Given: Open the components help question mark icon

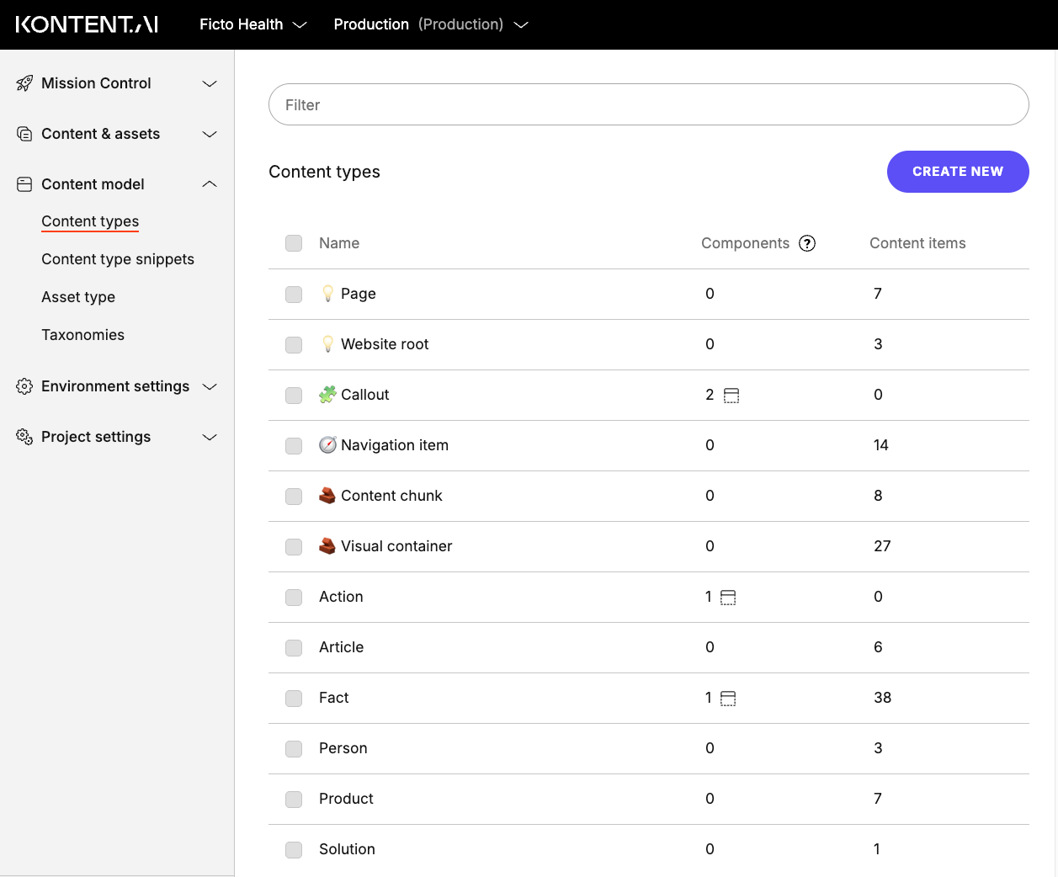Looking at the screenshot, I should pyautogui.click(x=807, y=243).
